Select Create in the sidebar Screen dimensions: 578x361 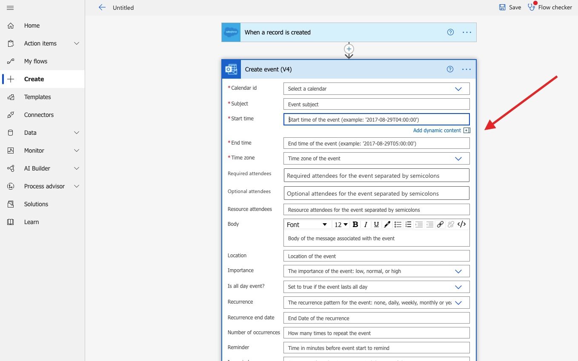pos(43,79)
